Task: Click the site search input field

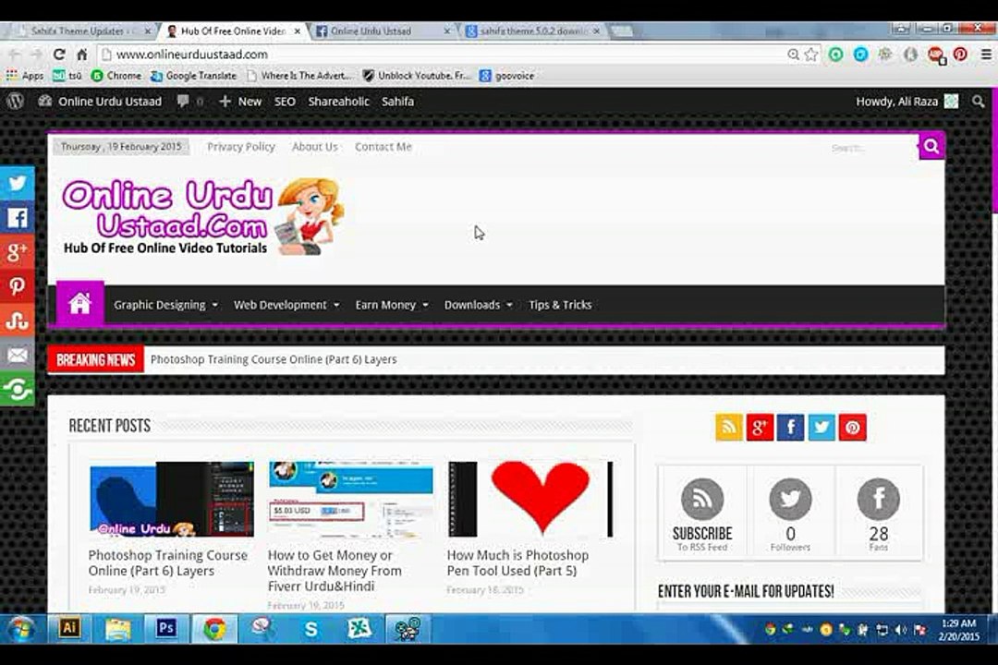Action: point(871,148)
